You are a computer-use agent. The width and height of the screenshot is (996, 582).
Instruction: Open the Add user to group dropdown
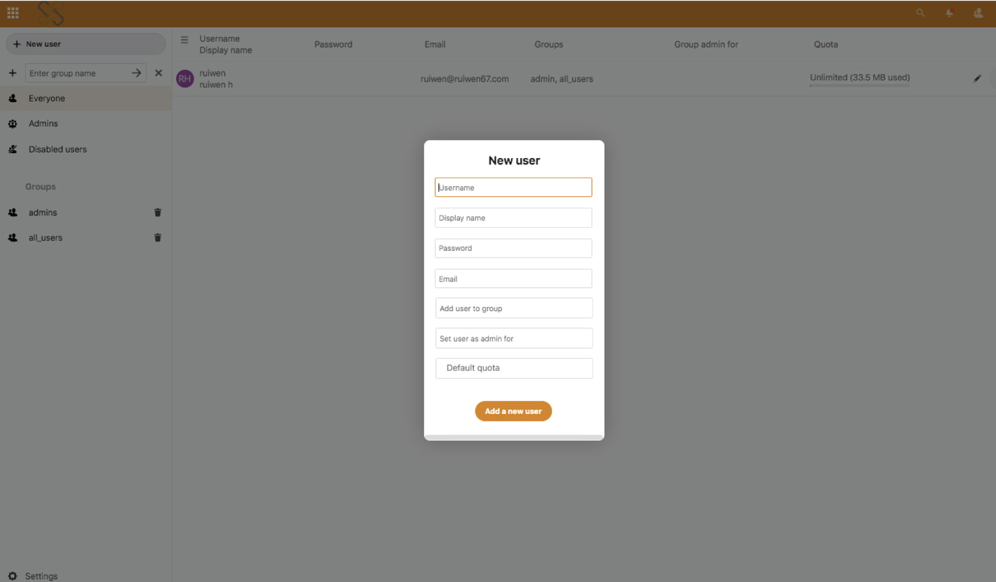point(513,307)
